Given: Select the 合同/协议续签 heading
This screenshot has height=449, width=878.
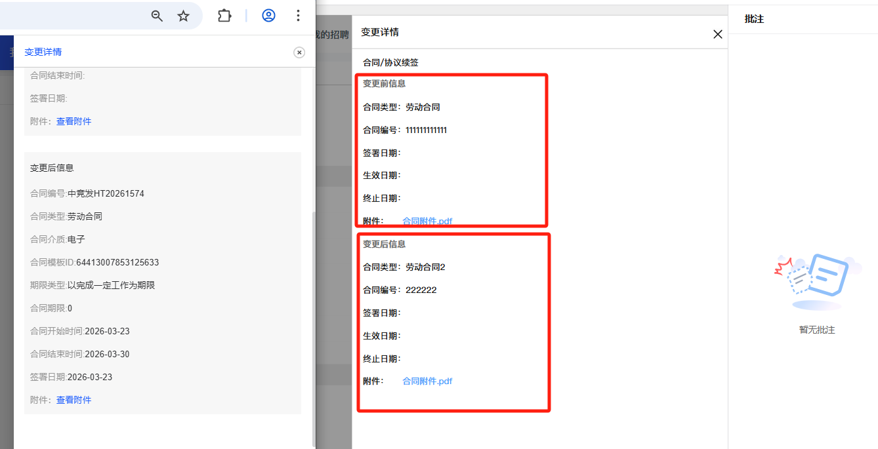Looking at the screenshot, I should pos(390,63).
